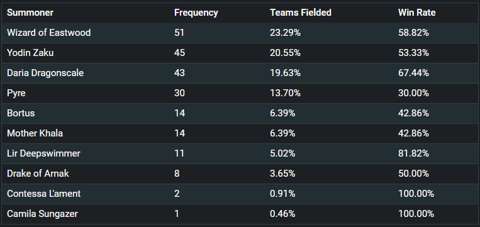Select the 67.44% win rate value
Screen dimensions: 480x227
pos(413,73)
